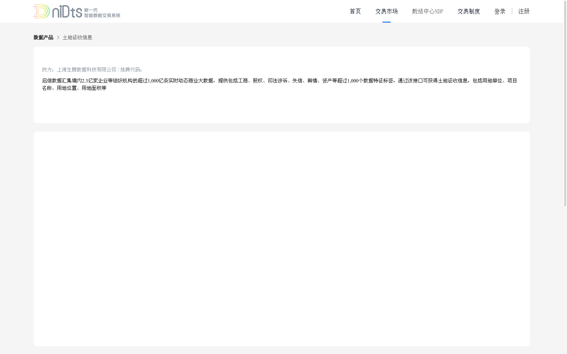Open the 交易制度 nav item
Screen dimensions: 567x354
[468, 11]
